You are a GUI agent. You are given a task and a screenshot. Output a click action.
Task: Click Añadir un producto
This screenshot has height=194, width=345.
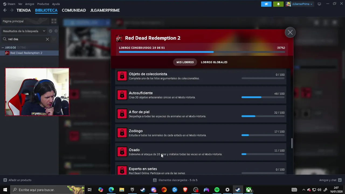[x=17, y=180]
